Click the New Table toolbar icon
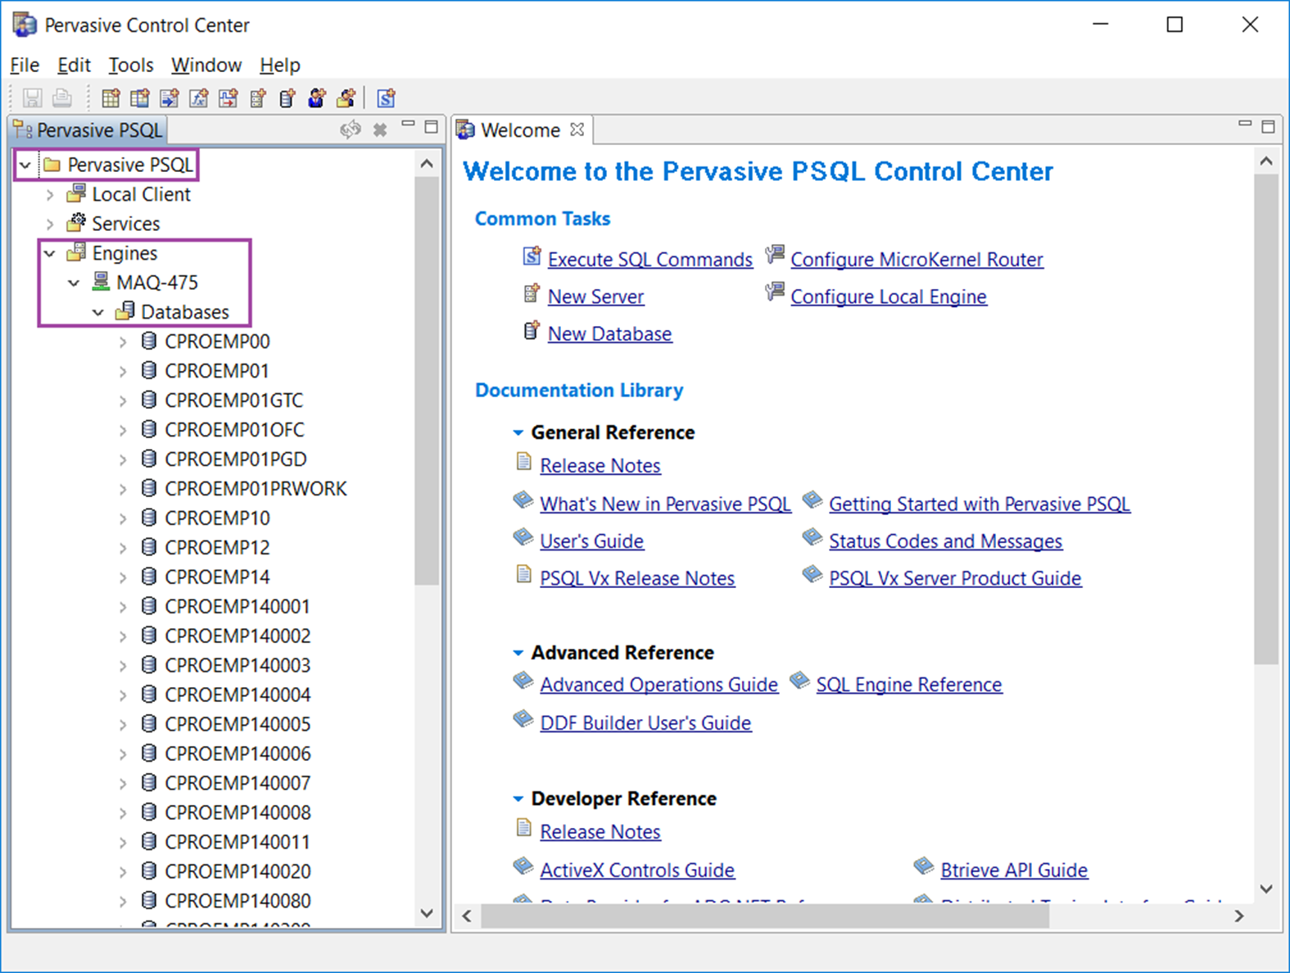The image size is (1290, 973). (111, 98)
